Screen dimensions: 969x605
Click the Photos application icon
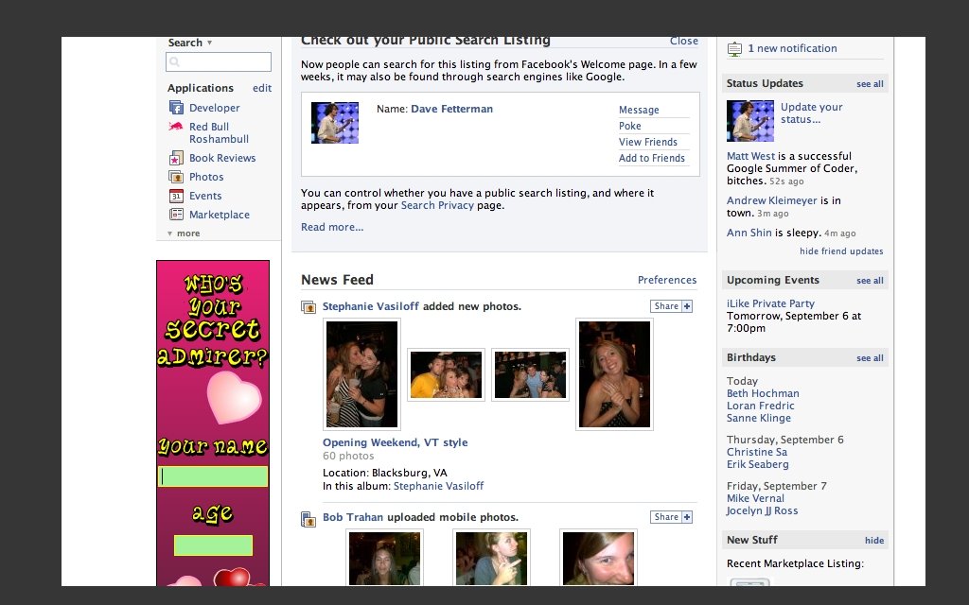coord(176,177)
